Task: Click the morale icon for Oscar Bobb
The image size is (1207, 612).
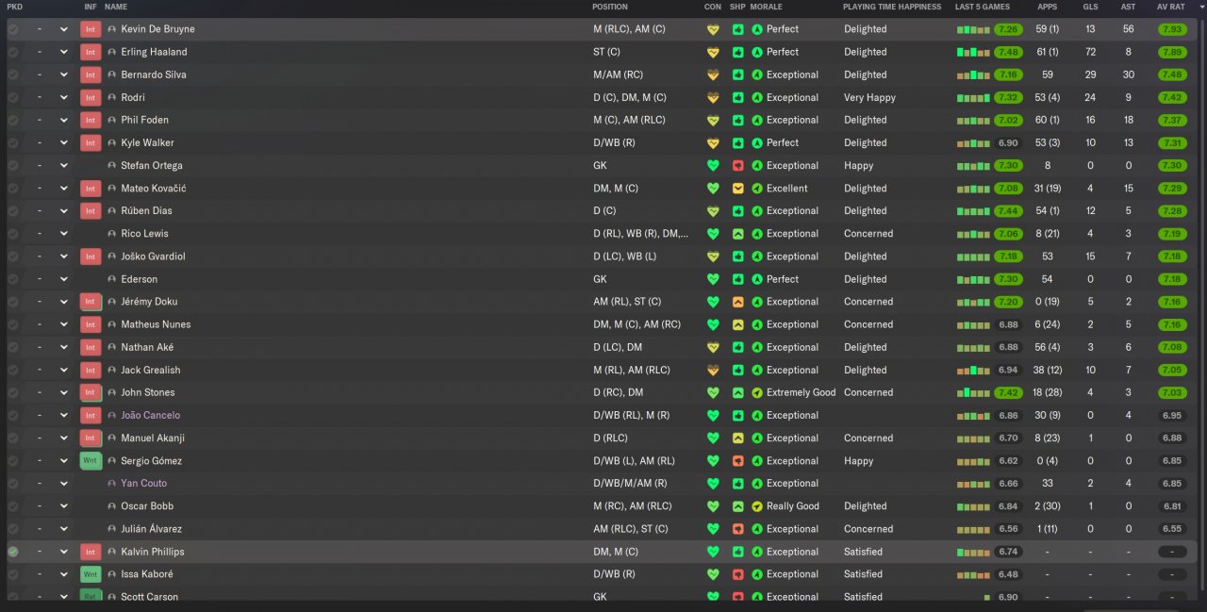Action: 757,506
